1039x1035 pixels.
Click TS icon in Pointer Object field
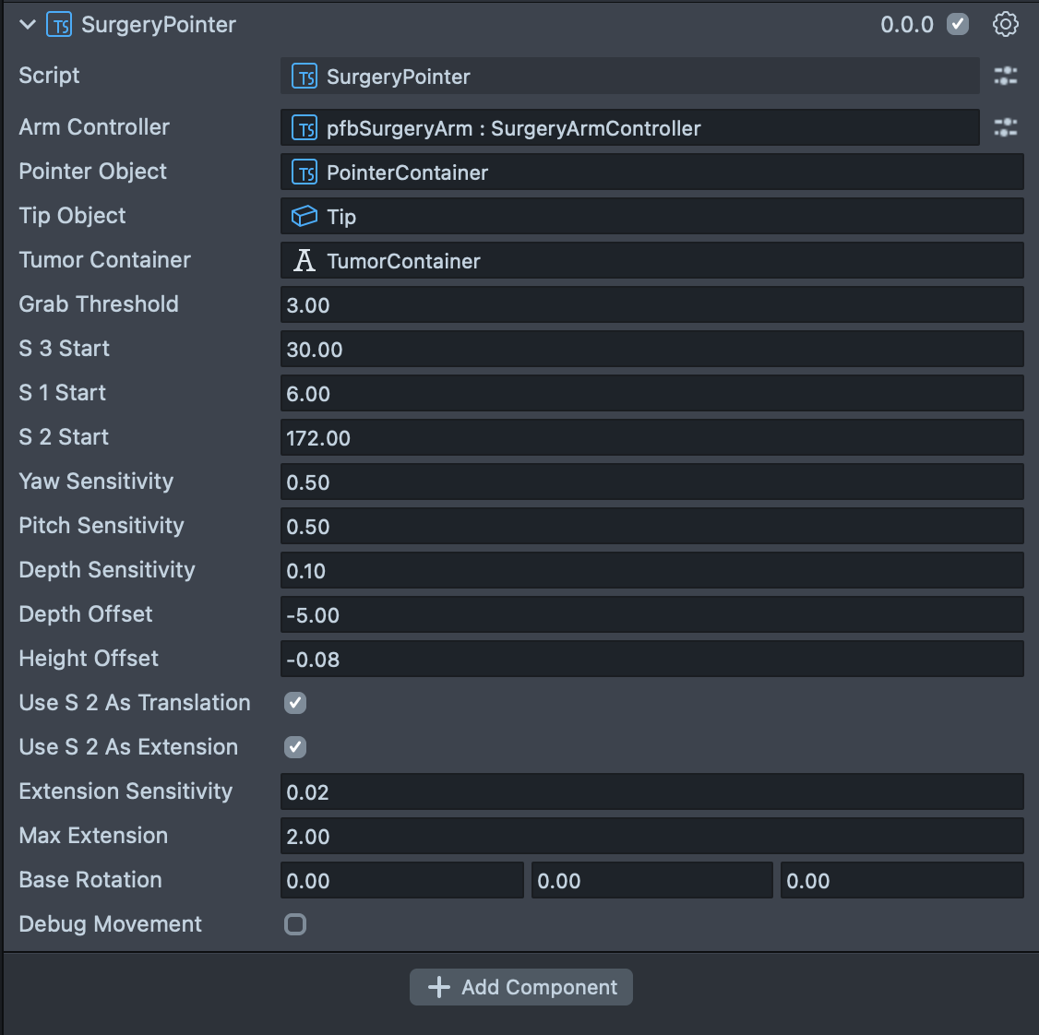tap(305, 172)
